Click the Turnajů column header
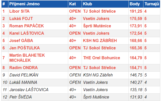The image size is (161, 101). click(152, 4)
